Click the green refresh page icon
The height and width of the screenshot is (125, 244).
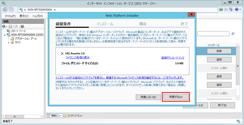coord(221,10)
